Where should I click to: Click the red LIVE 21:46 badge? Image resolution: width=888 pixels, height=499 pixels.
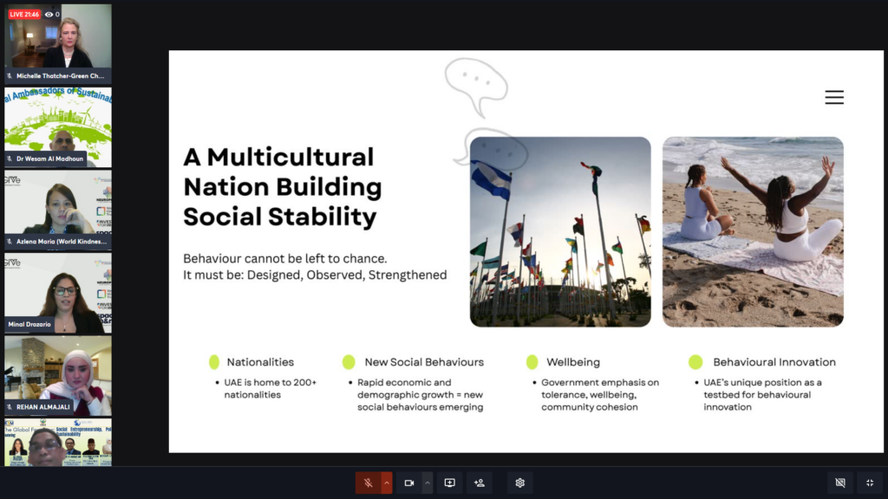(25, 15)
